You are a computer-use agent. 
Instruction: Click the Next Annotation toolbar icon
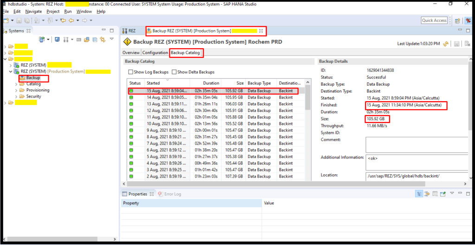[36, 20]
